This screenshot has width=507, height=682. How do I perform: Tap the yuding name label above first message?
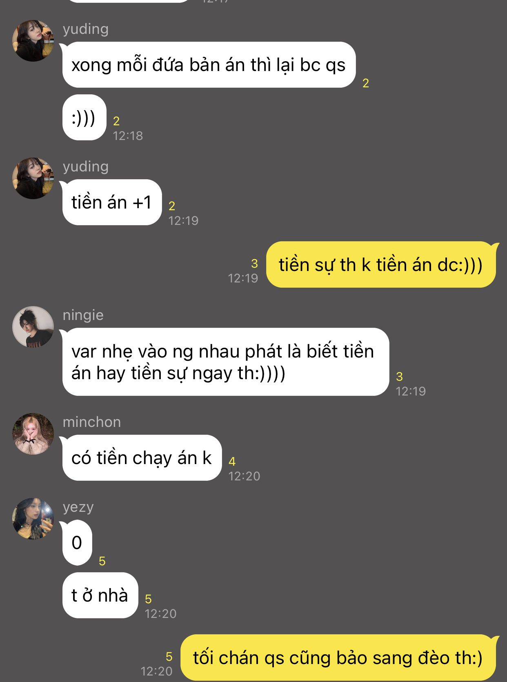click(x=86, y=29)
